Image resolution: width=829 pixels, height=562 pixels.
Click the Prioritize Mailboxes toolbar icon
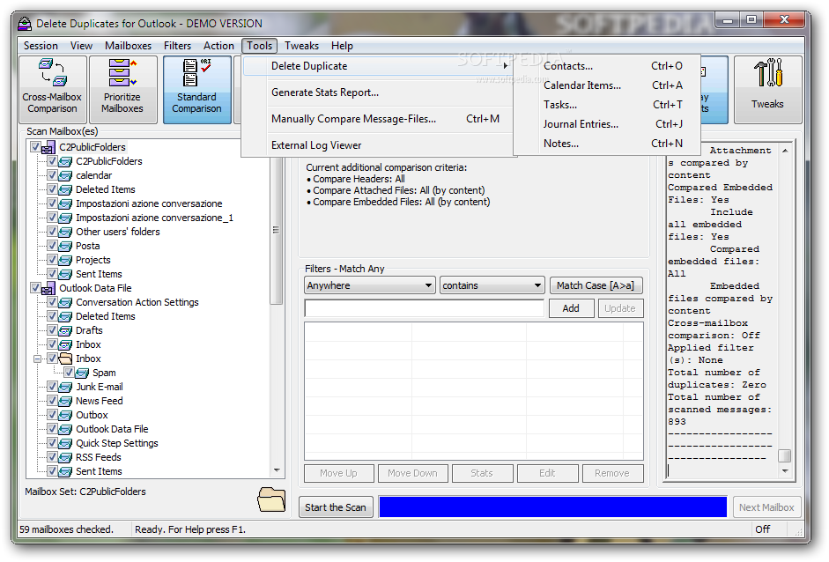(122, 90)
